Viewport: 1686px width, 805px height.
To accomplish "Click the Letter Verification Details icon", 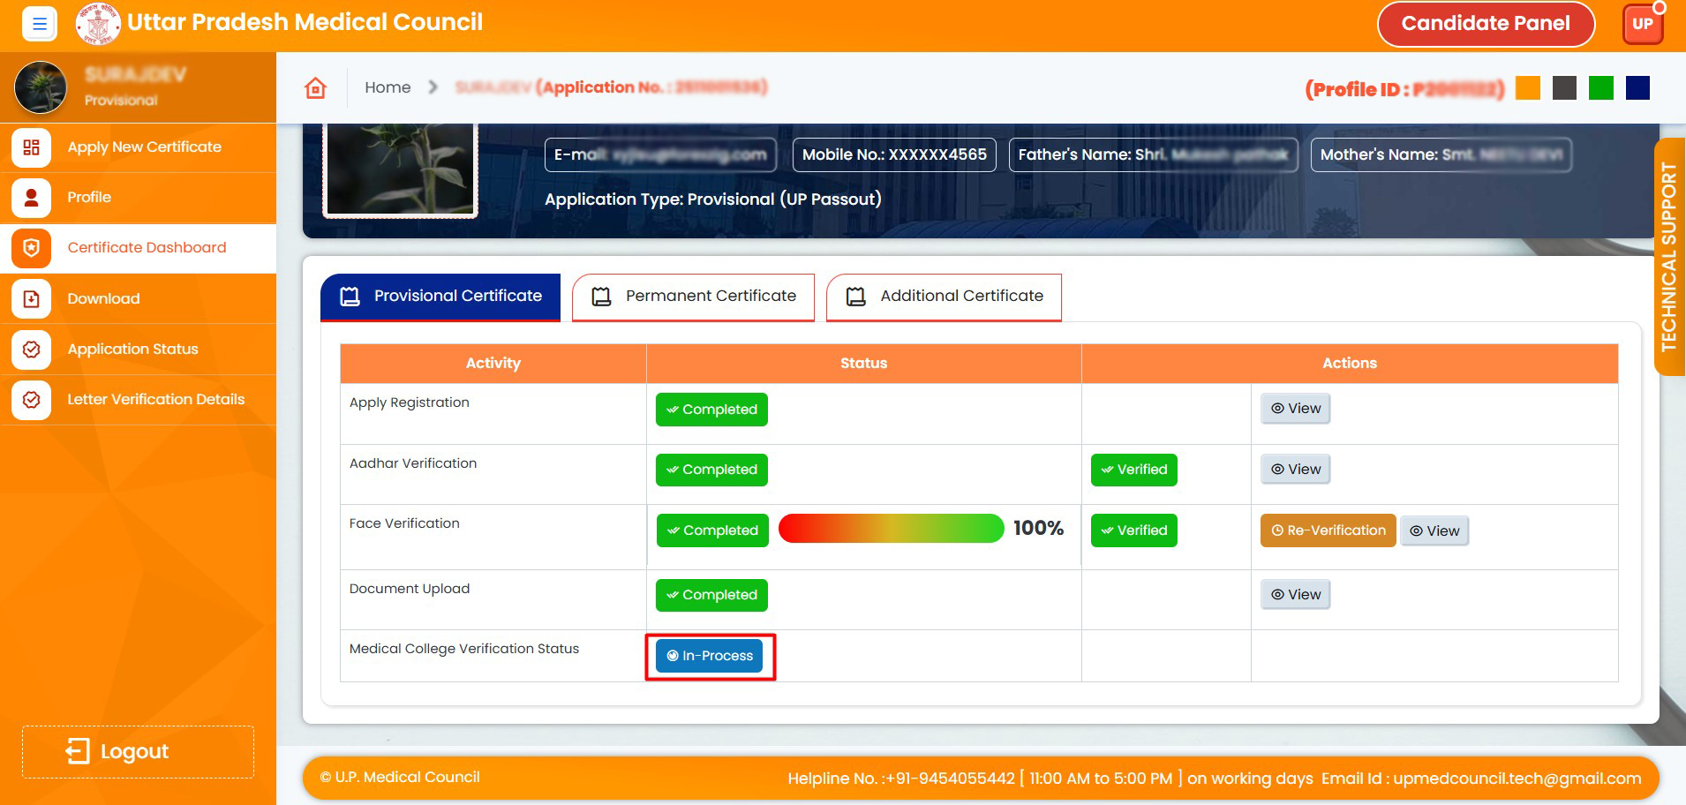I will click(x=31, y=400).
